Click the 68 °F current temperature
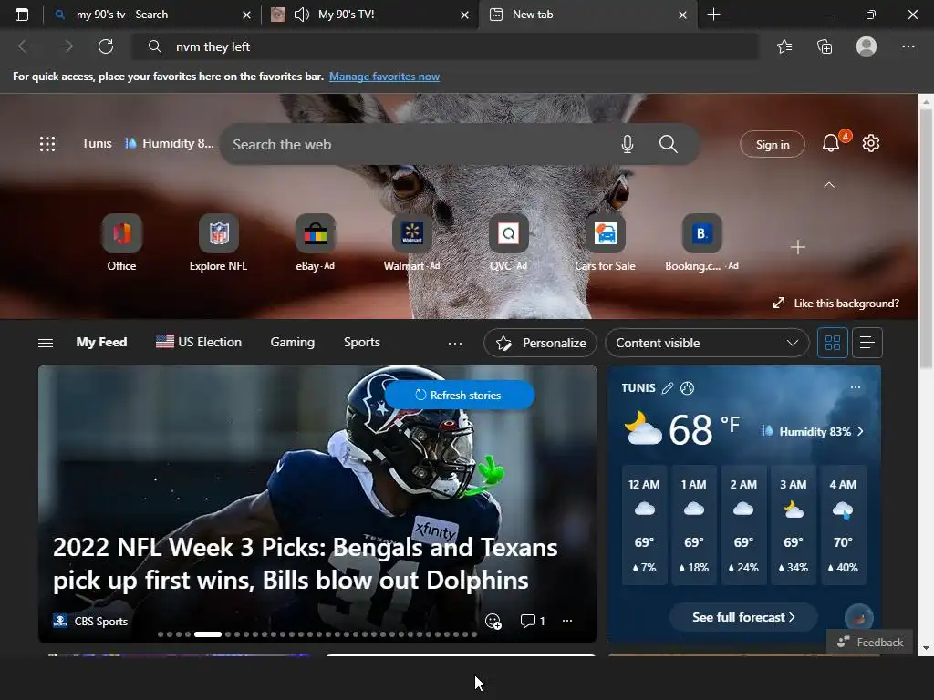Image resolution: width=934 pixels, height=700 pixels. [703, 429]
